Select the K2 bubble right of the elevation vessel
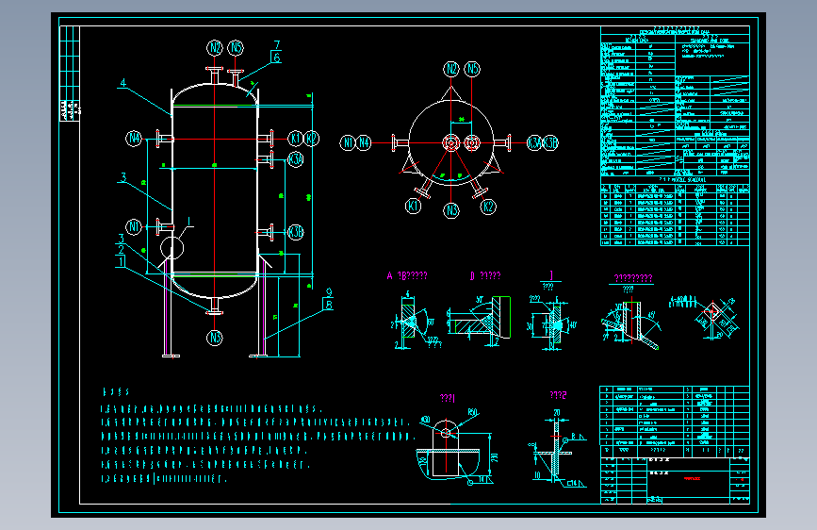The width and height of the screenshot is (817, 530). point(311,139)
